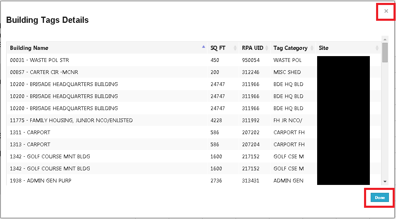Sort table by Site header
The image size is (396, 219).
click(348, 48)
